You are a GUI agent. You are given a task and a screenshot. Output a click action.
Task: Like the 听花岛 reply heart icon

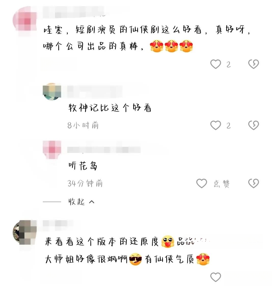tap(201, 183)
